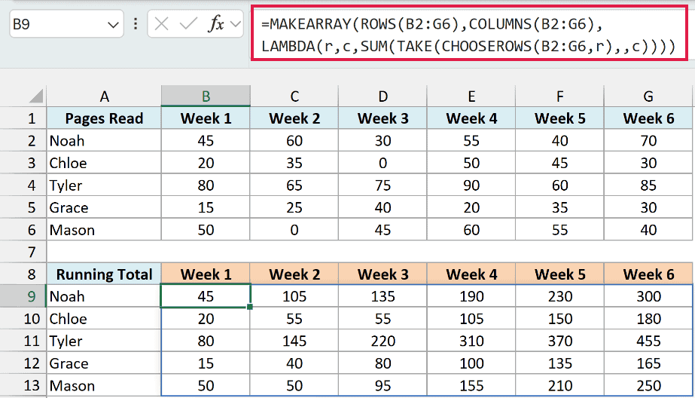Click cell G2 with value 70

[x=648, y=140]
